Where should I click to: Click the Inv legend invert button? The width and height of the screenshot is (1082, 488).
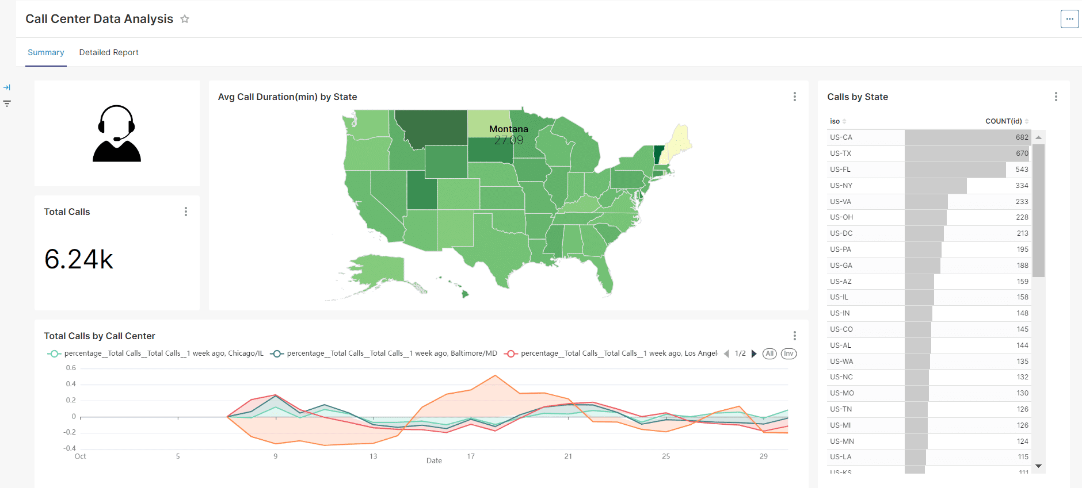[788, 353]
